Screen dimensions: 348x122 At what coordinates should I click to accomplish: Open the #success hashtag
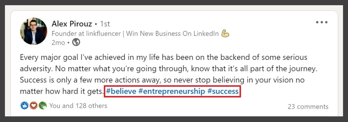[223, 92]
